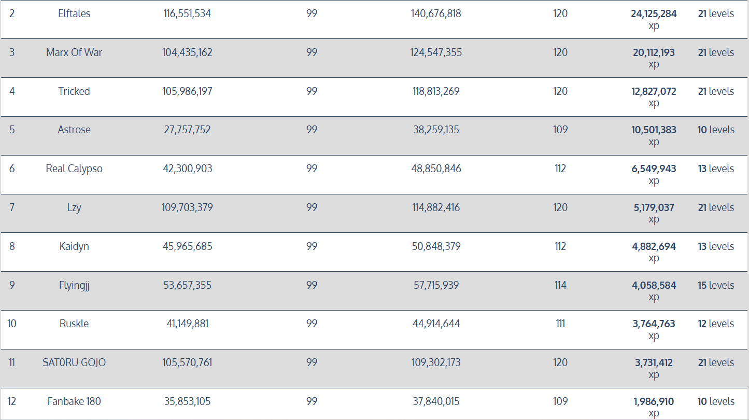Open SATORU GOJO's player page

pyautogui.click(x=74, y=362)
